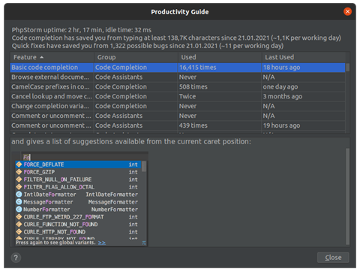
Task: Open the help question mark icon
Action: [x=16, y=258]
